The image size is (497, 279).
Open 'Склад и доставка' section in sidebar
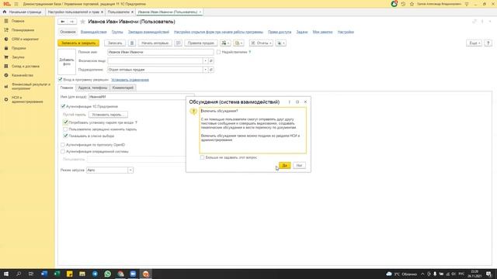click(x=26, y=67)
